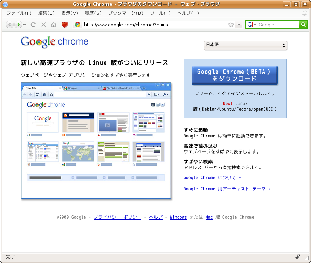
Task: Click Google Chrome (BETA) download button
Action: tap(234, 75)
